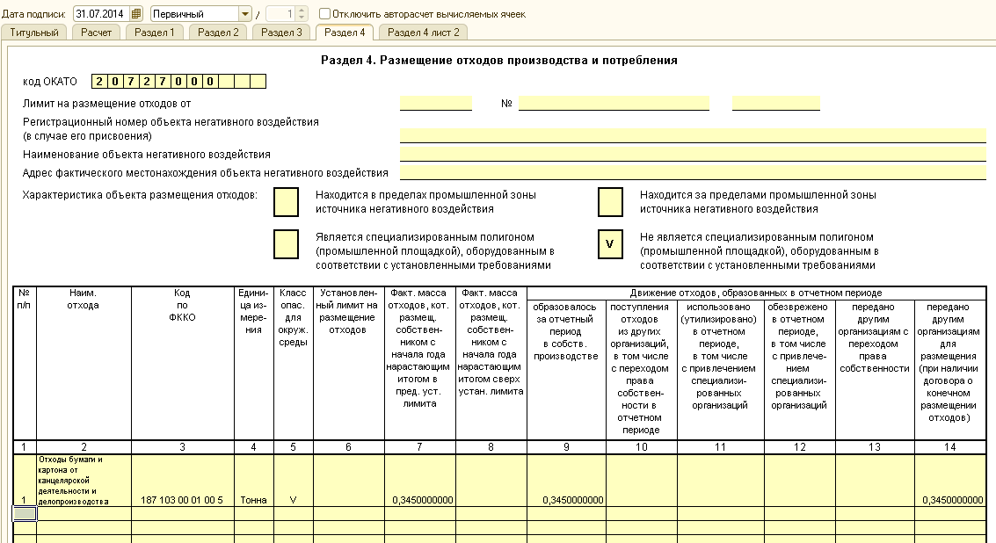
Task: Check 'Находится за пределами промышленной зоны' box
Action: coord(610,202)
